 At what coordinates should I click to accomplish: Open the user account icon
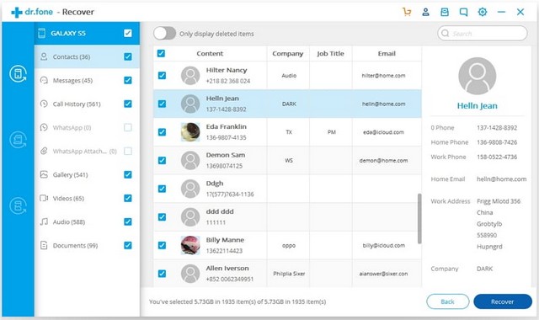(425, 12)
